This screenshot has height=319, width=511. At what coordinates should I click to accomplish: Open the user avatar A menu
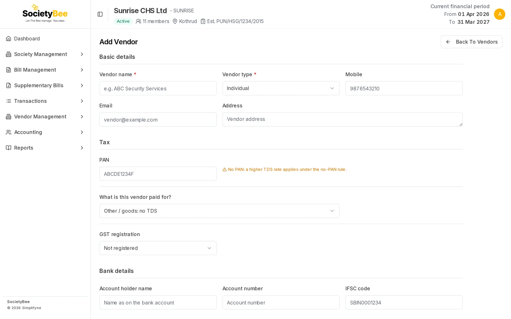[x=500, y=14]
